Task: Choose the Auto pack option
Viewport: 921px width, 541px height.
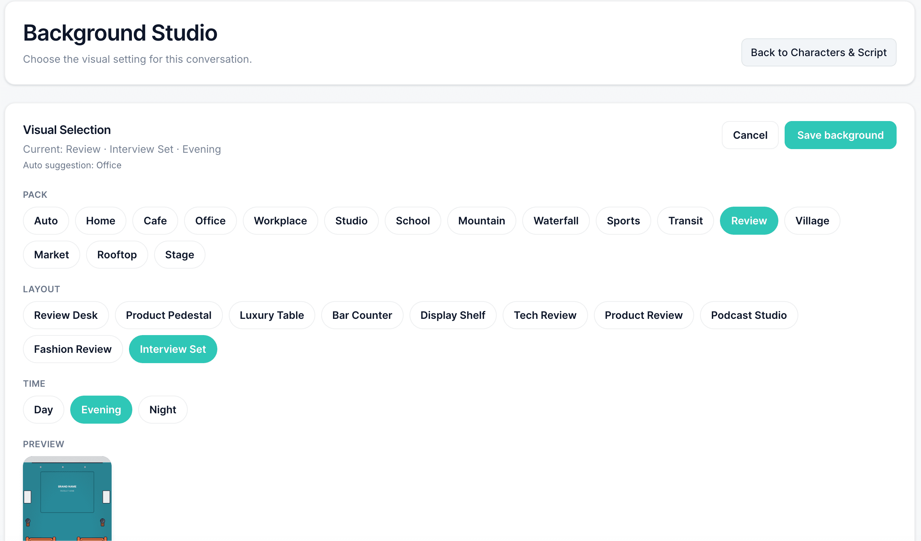Action: 46,221
